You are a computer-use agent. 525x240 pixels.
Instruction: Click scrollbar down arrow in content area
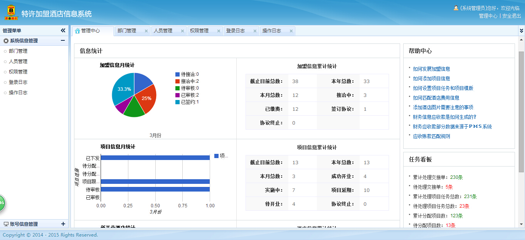coord(521,224)
